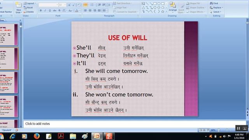
Task: Open Shape Fill dropdown
Action: pos(193,3)
